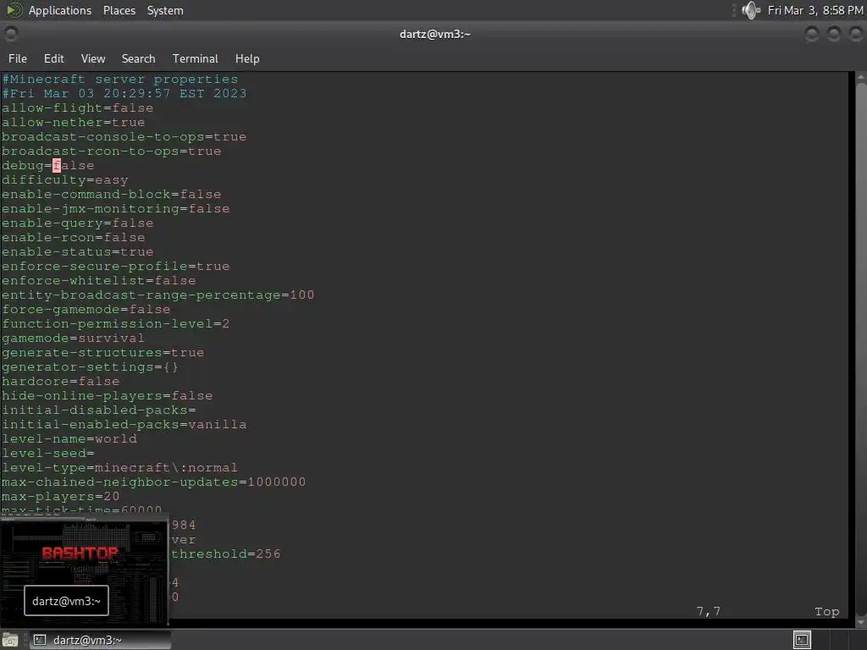Viewport: 867px width, 650px height.
Task: Click the window menu button at title bar left
Action: tap(10, 34)
